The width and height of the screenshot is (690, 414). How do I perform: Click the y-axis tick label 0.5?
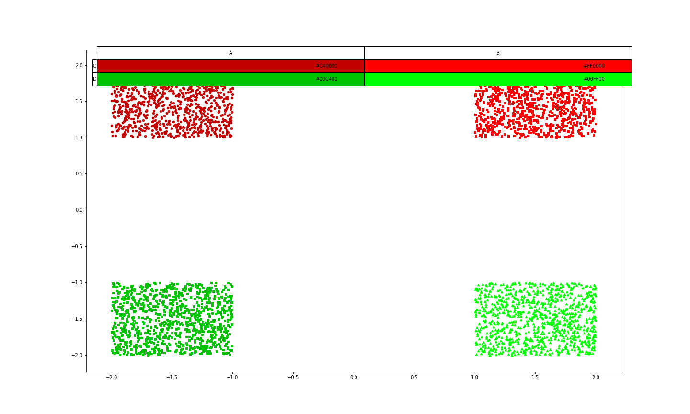pyautogui.click(x=79, y=174)
